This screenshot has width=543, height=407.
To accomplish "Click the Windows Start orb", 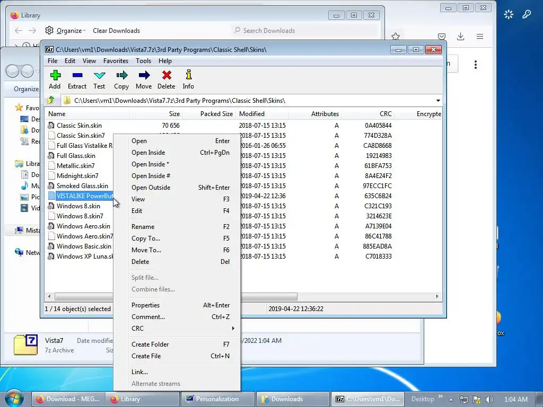I will click(14, 399).
